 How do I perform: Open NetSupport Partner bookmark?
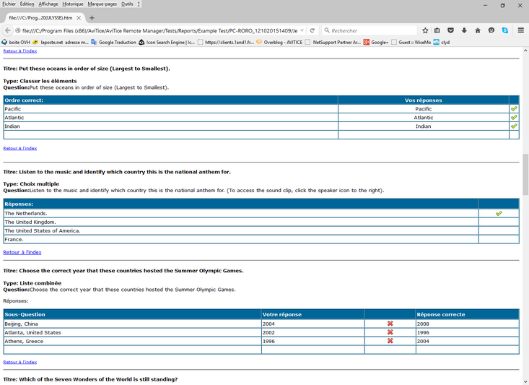click(333, 42)
